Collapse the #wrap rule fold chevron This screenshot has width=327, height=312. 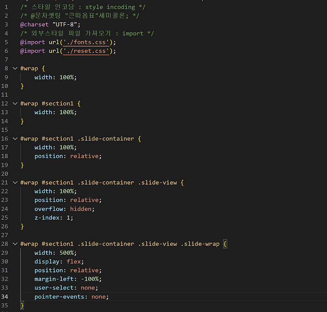(15, 68)
